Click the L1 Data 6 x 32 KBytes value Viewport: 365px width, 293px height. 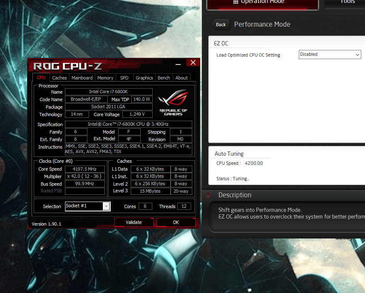pyautogui.click(x=150, y=169)
